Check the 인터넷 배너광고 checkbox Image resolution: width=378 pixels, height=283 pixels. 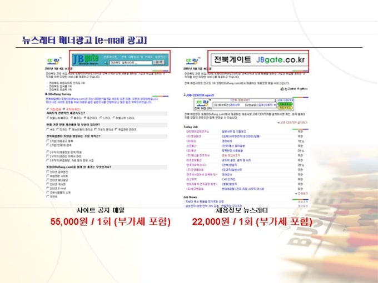(x=48, y=180)
